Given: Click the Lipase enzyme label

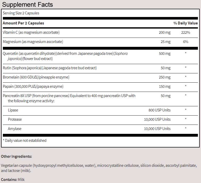Looking at the screenshot, I should (x=13, y=110).
